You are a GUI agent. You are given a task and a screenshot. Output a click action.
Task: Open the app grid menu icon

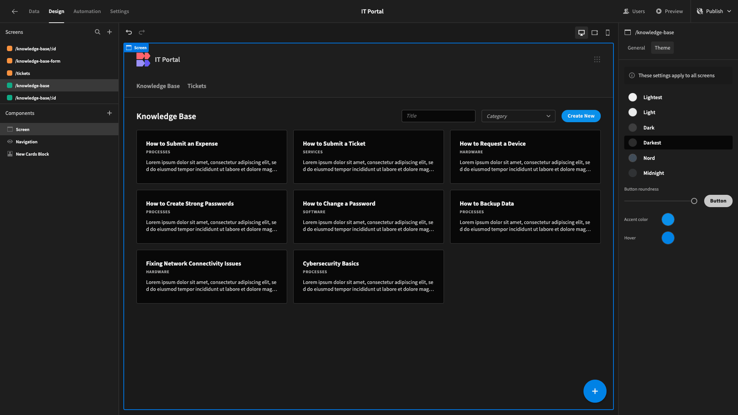click(x=597, y=60)
